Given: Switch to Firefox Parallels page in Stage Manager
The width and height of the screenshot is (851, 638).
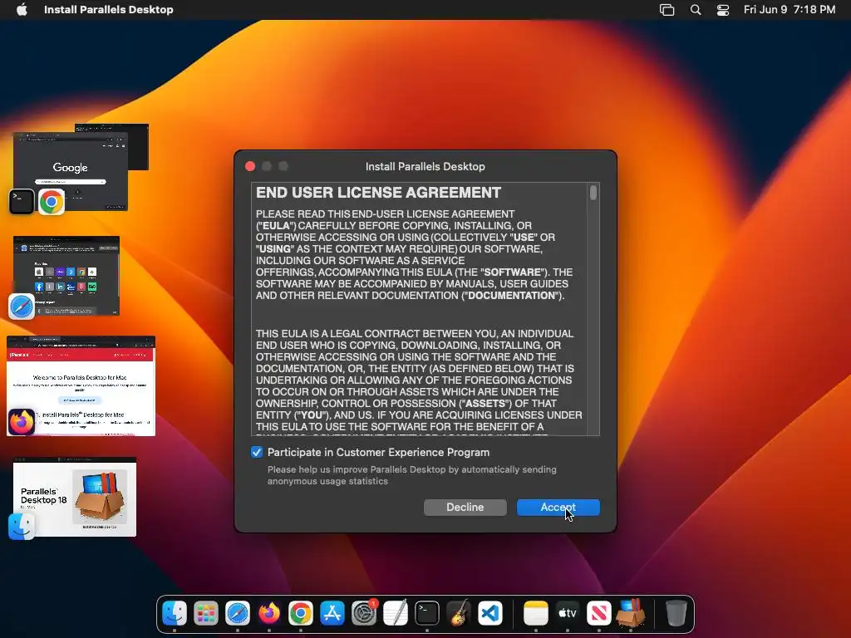Looking at the screenshot, I should click(81, 385).
